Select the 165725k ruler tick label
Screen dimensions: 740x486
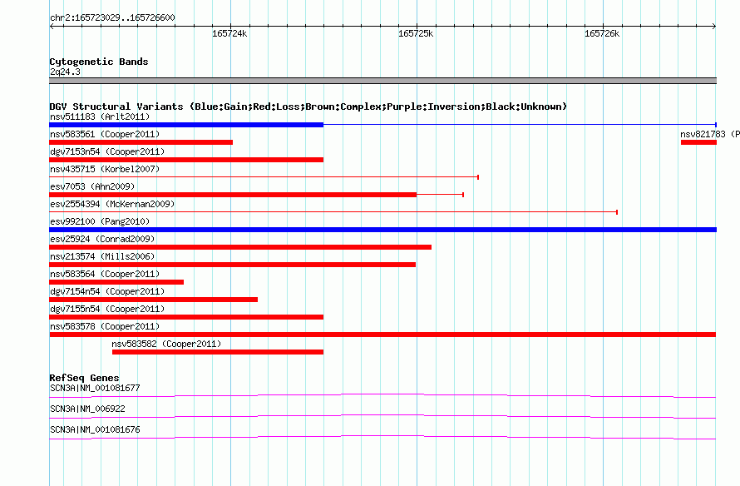point(416,33)
